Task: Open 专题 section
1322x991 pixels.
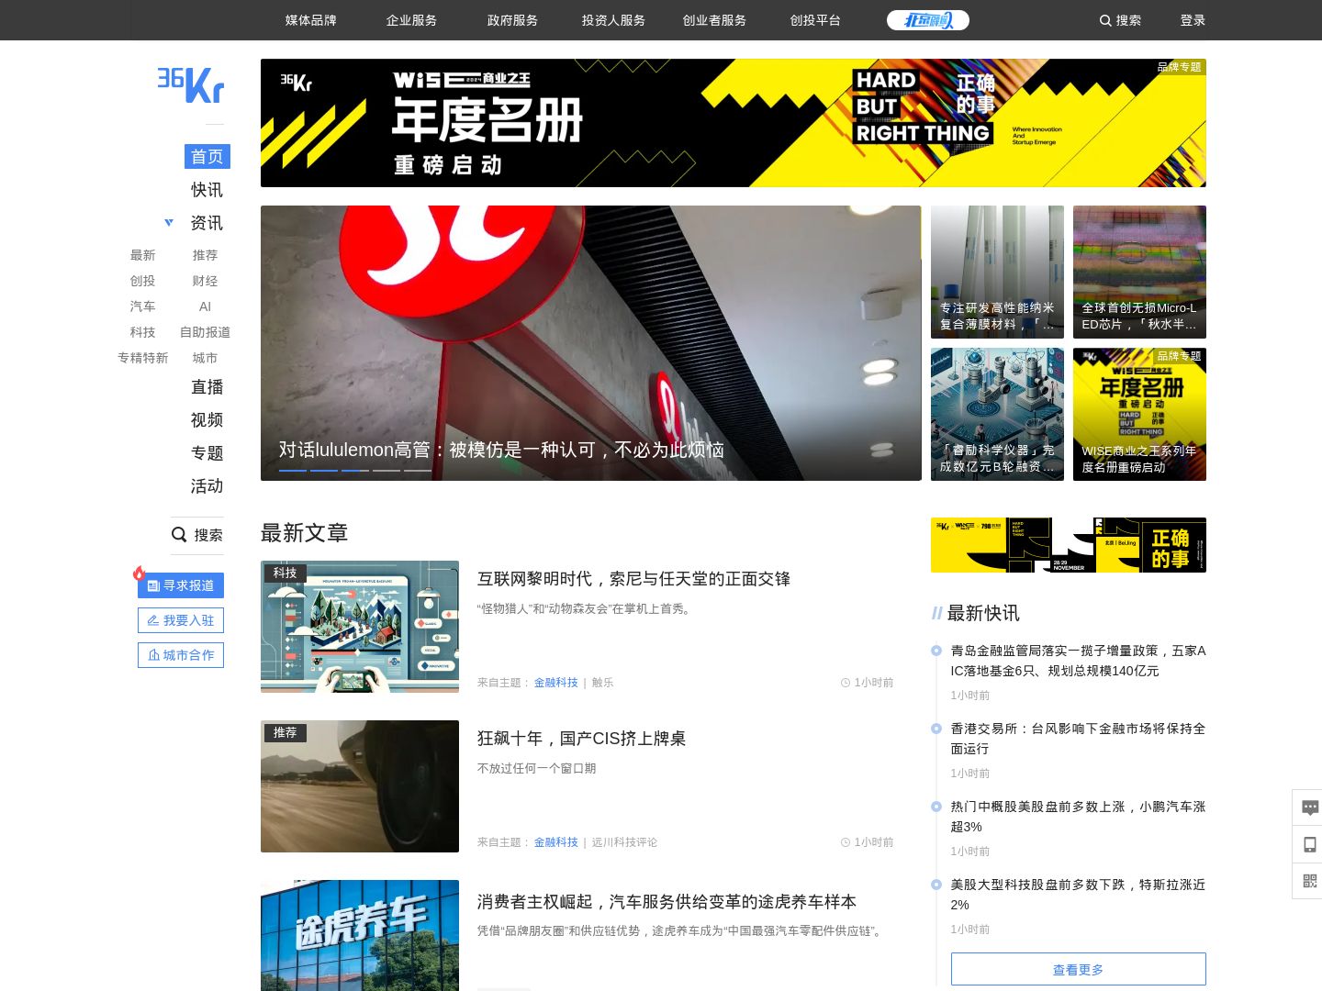Action: coord(207,453)
